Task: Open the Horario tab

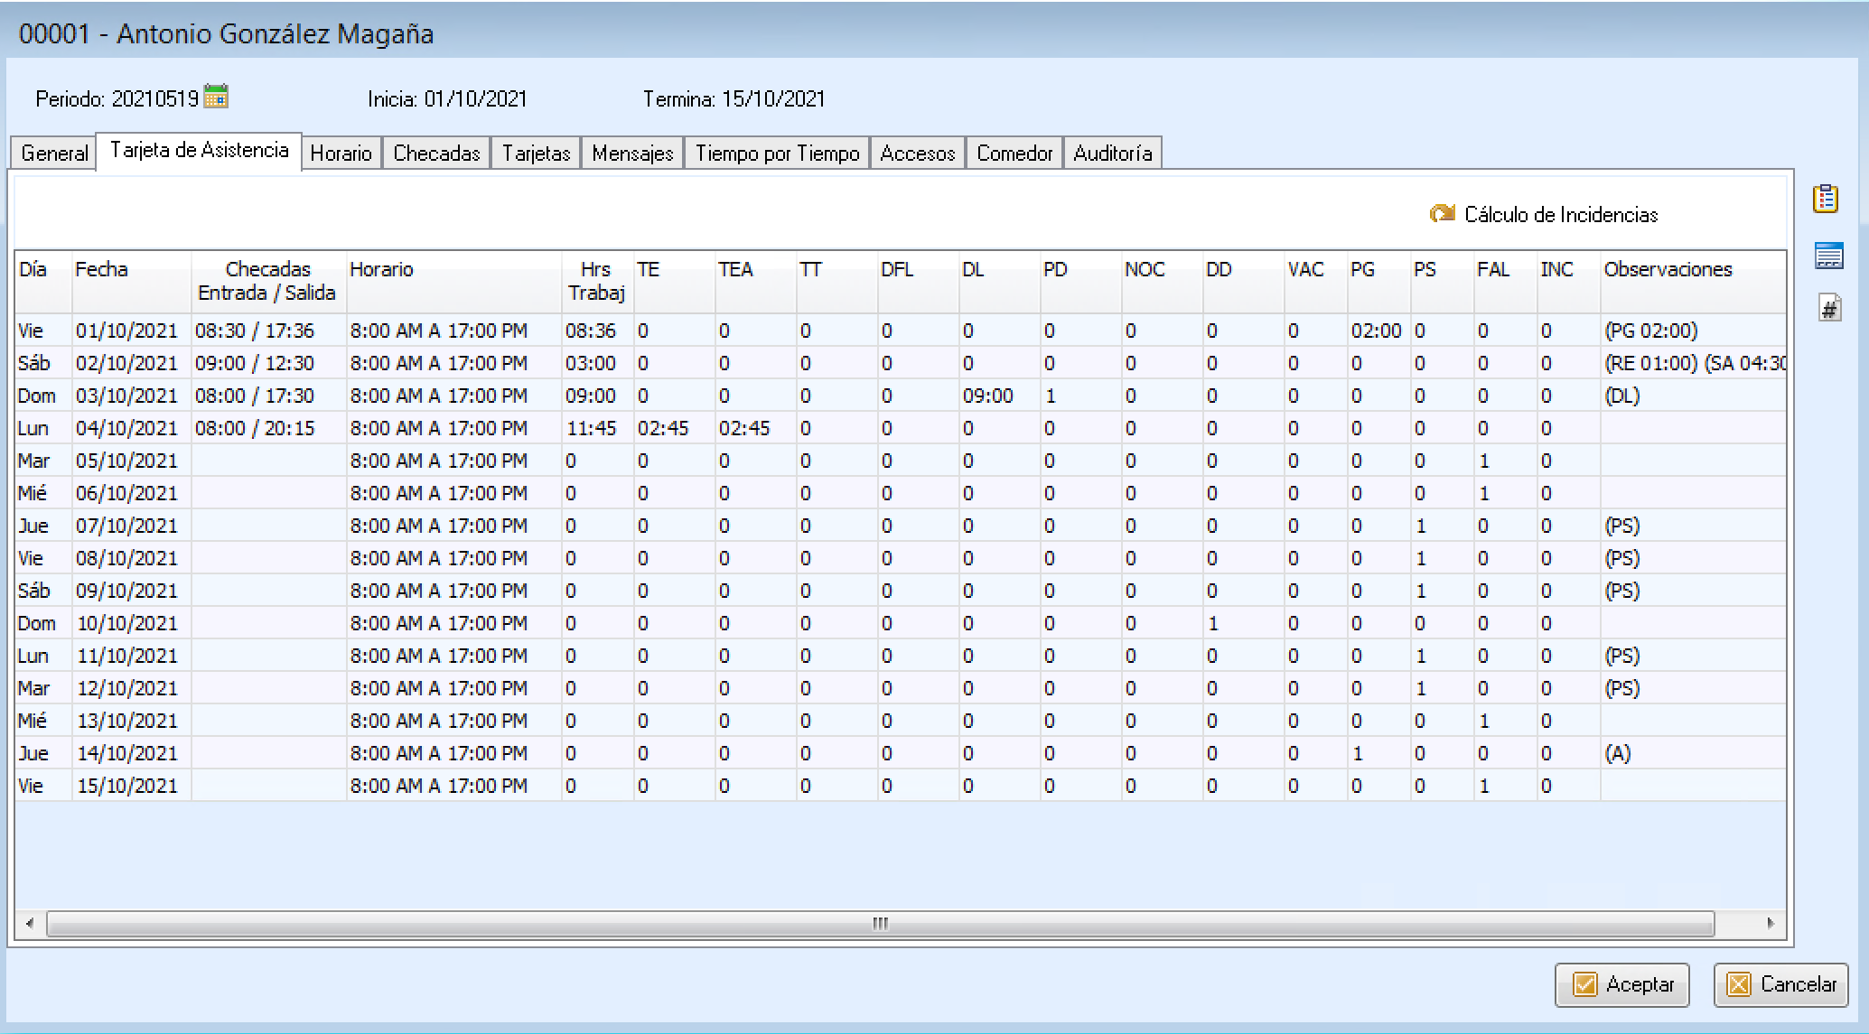Action: 341,153
